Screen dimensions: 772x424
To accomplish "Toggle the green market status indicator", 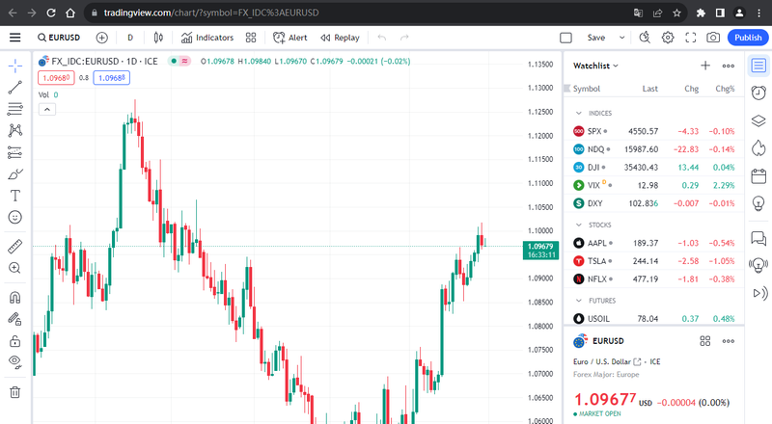I will point(174,61).
